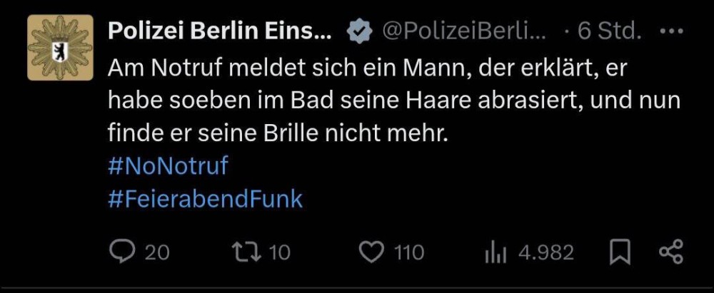
Task: Click the 6 Std. timestamp
Action: tap(610, 31)
